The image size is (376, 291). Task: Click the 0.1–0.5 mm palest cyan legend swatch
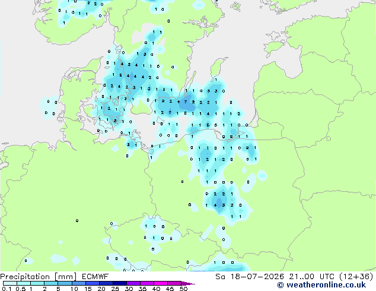(x=10, y=283)
